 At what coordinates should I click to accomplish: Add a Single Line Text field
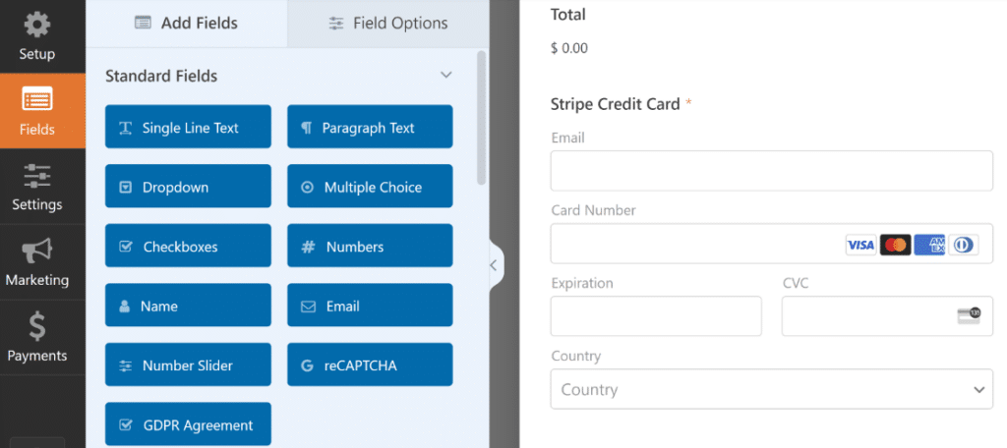point(188,128)
